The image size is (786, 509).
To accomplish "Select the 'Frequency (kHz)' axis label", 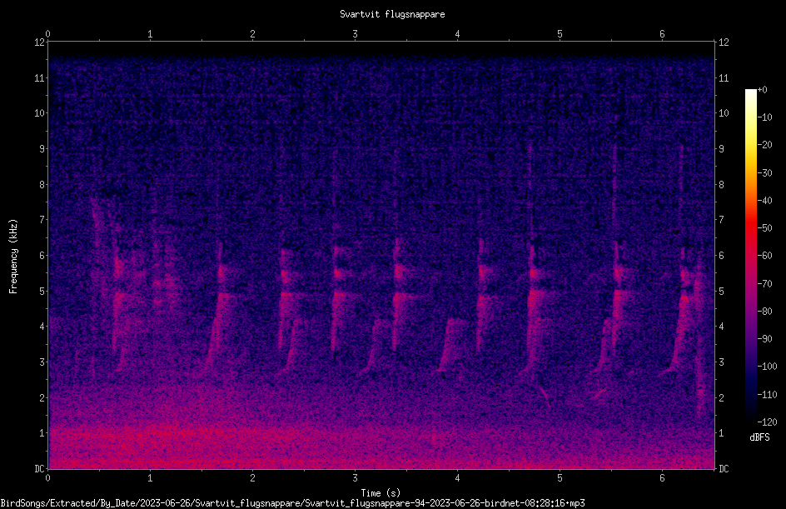I will click(x=13, y=257).
